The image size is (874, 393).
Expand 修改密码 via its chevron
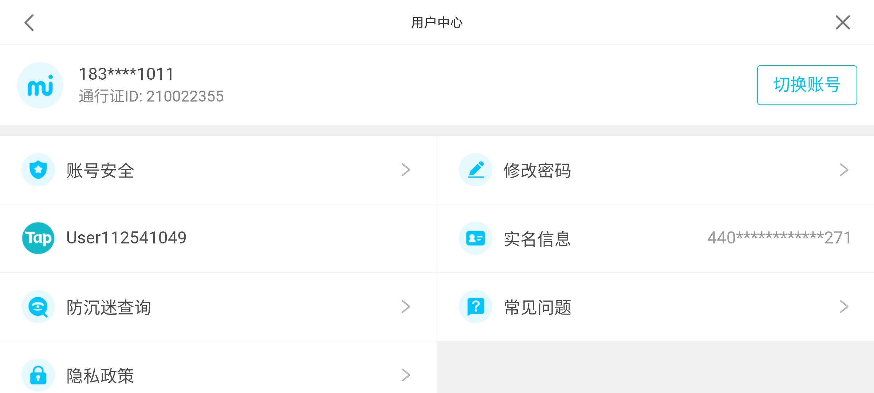click(844, 170)
